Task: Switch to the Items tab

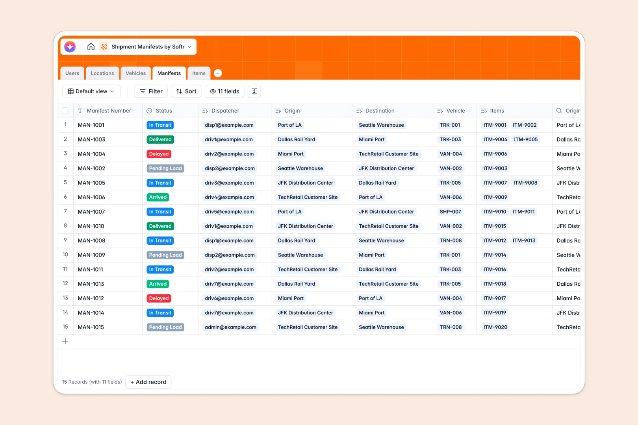Action: (199, 73)
